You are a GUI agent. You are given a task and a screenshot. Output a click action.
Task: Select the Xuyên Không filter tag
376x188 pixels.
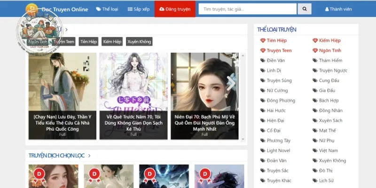coord(139,41)
